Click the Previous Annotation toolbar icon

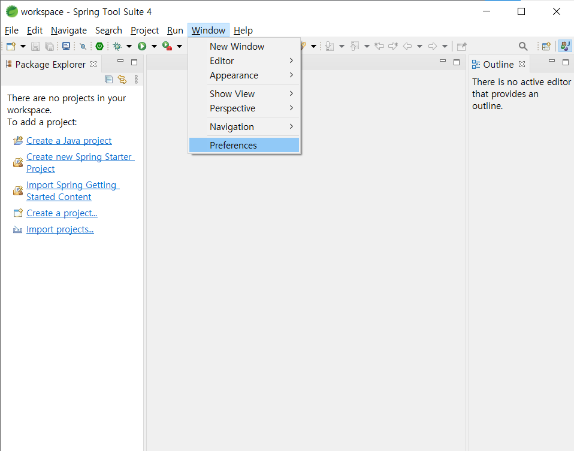[x=355, y=46]
